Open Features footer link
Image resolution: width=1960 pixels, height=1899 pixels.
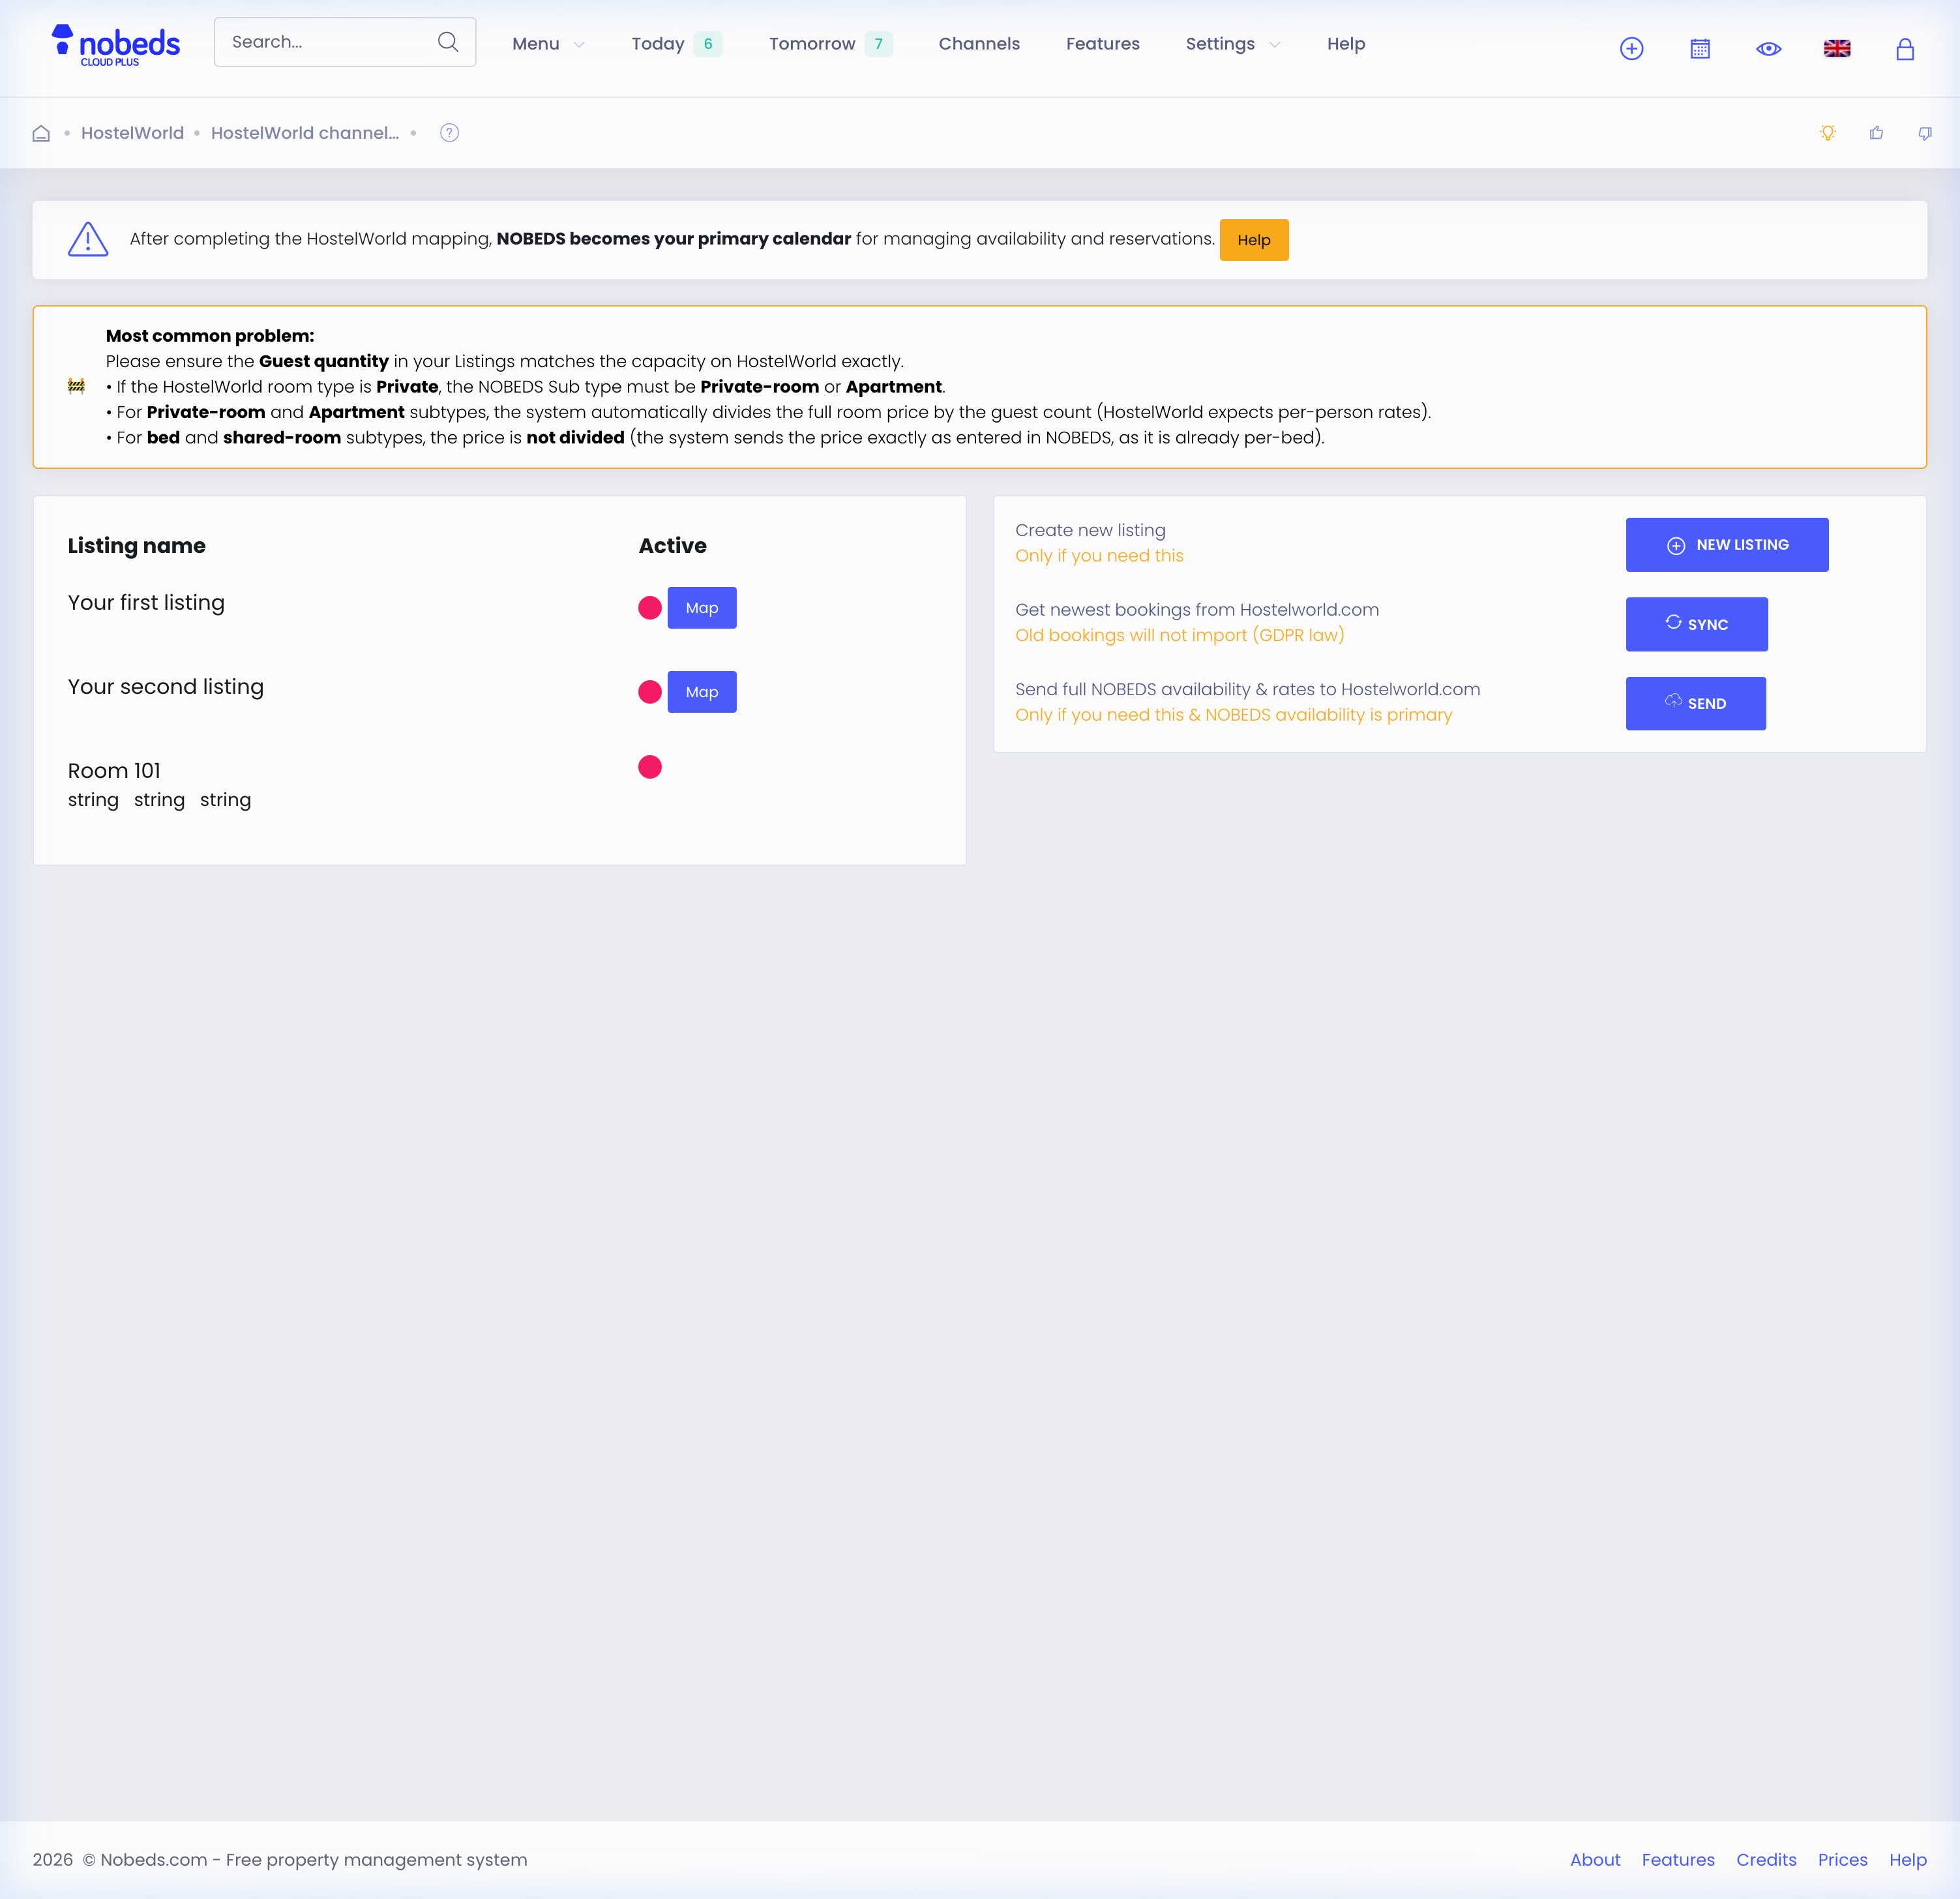click(1678, 1860)
